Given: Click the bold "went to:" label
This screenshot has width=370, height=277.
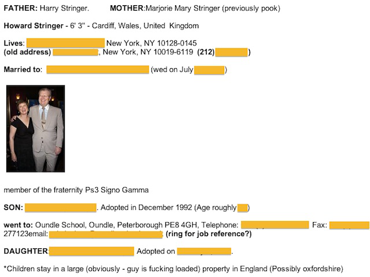Looking at the screenshot, I should pyautogui.click(x=18, y=225).
